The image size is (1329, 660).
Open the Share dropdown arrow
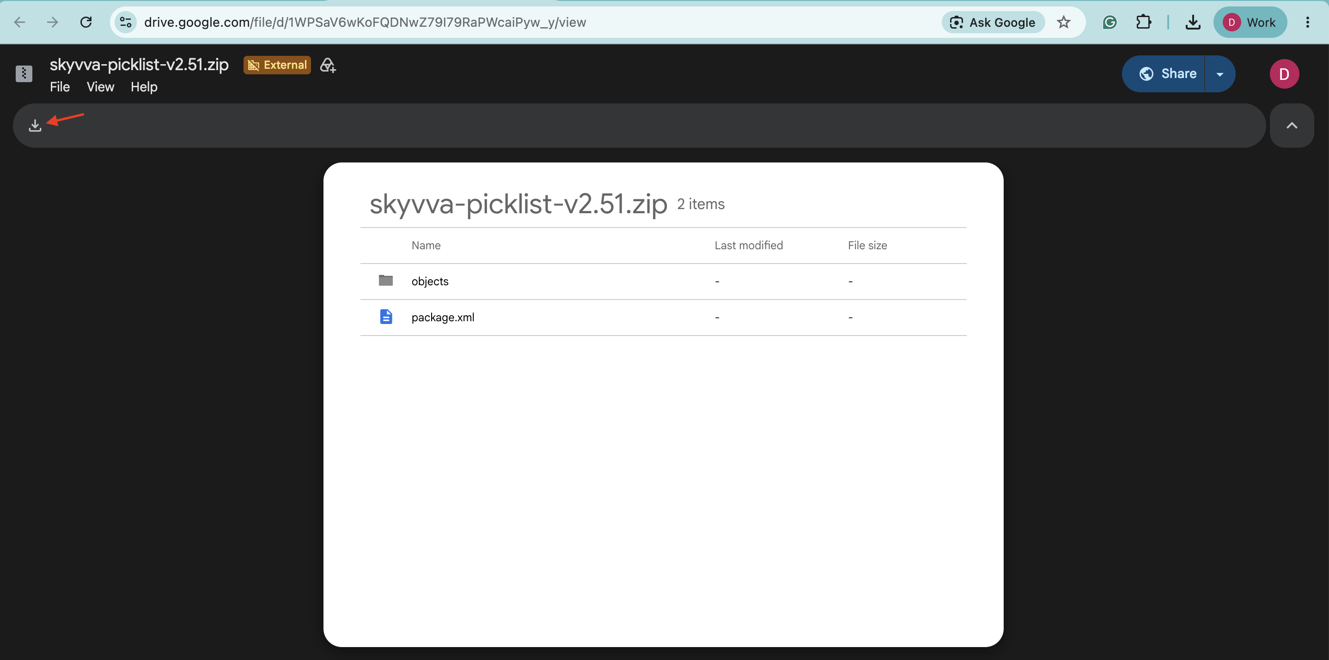1219,74
